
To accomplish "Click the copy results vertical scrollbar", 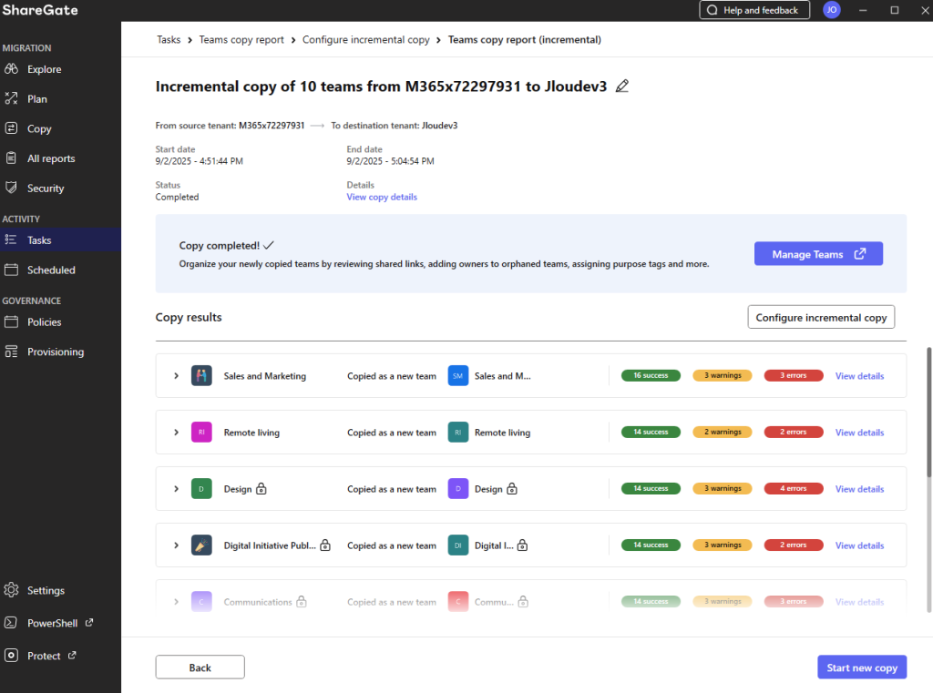I will (x=928, y=412).
